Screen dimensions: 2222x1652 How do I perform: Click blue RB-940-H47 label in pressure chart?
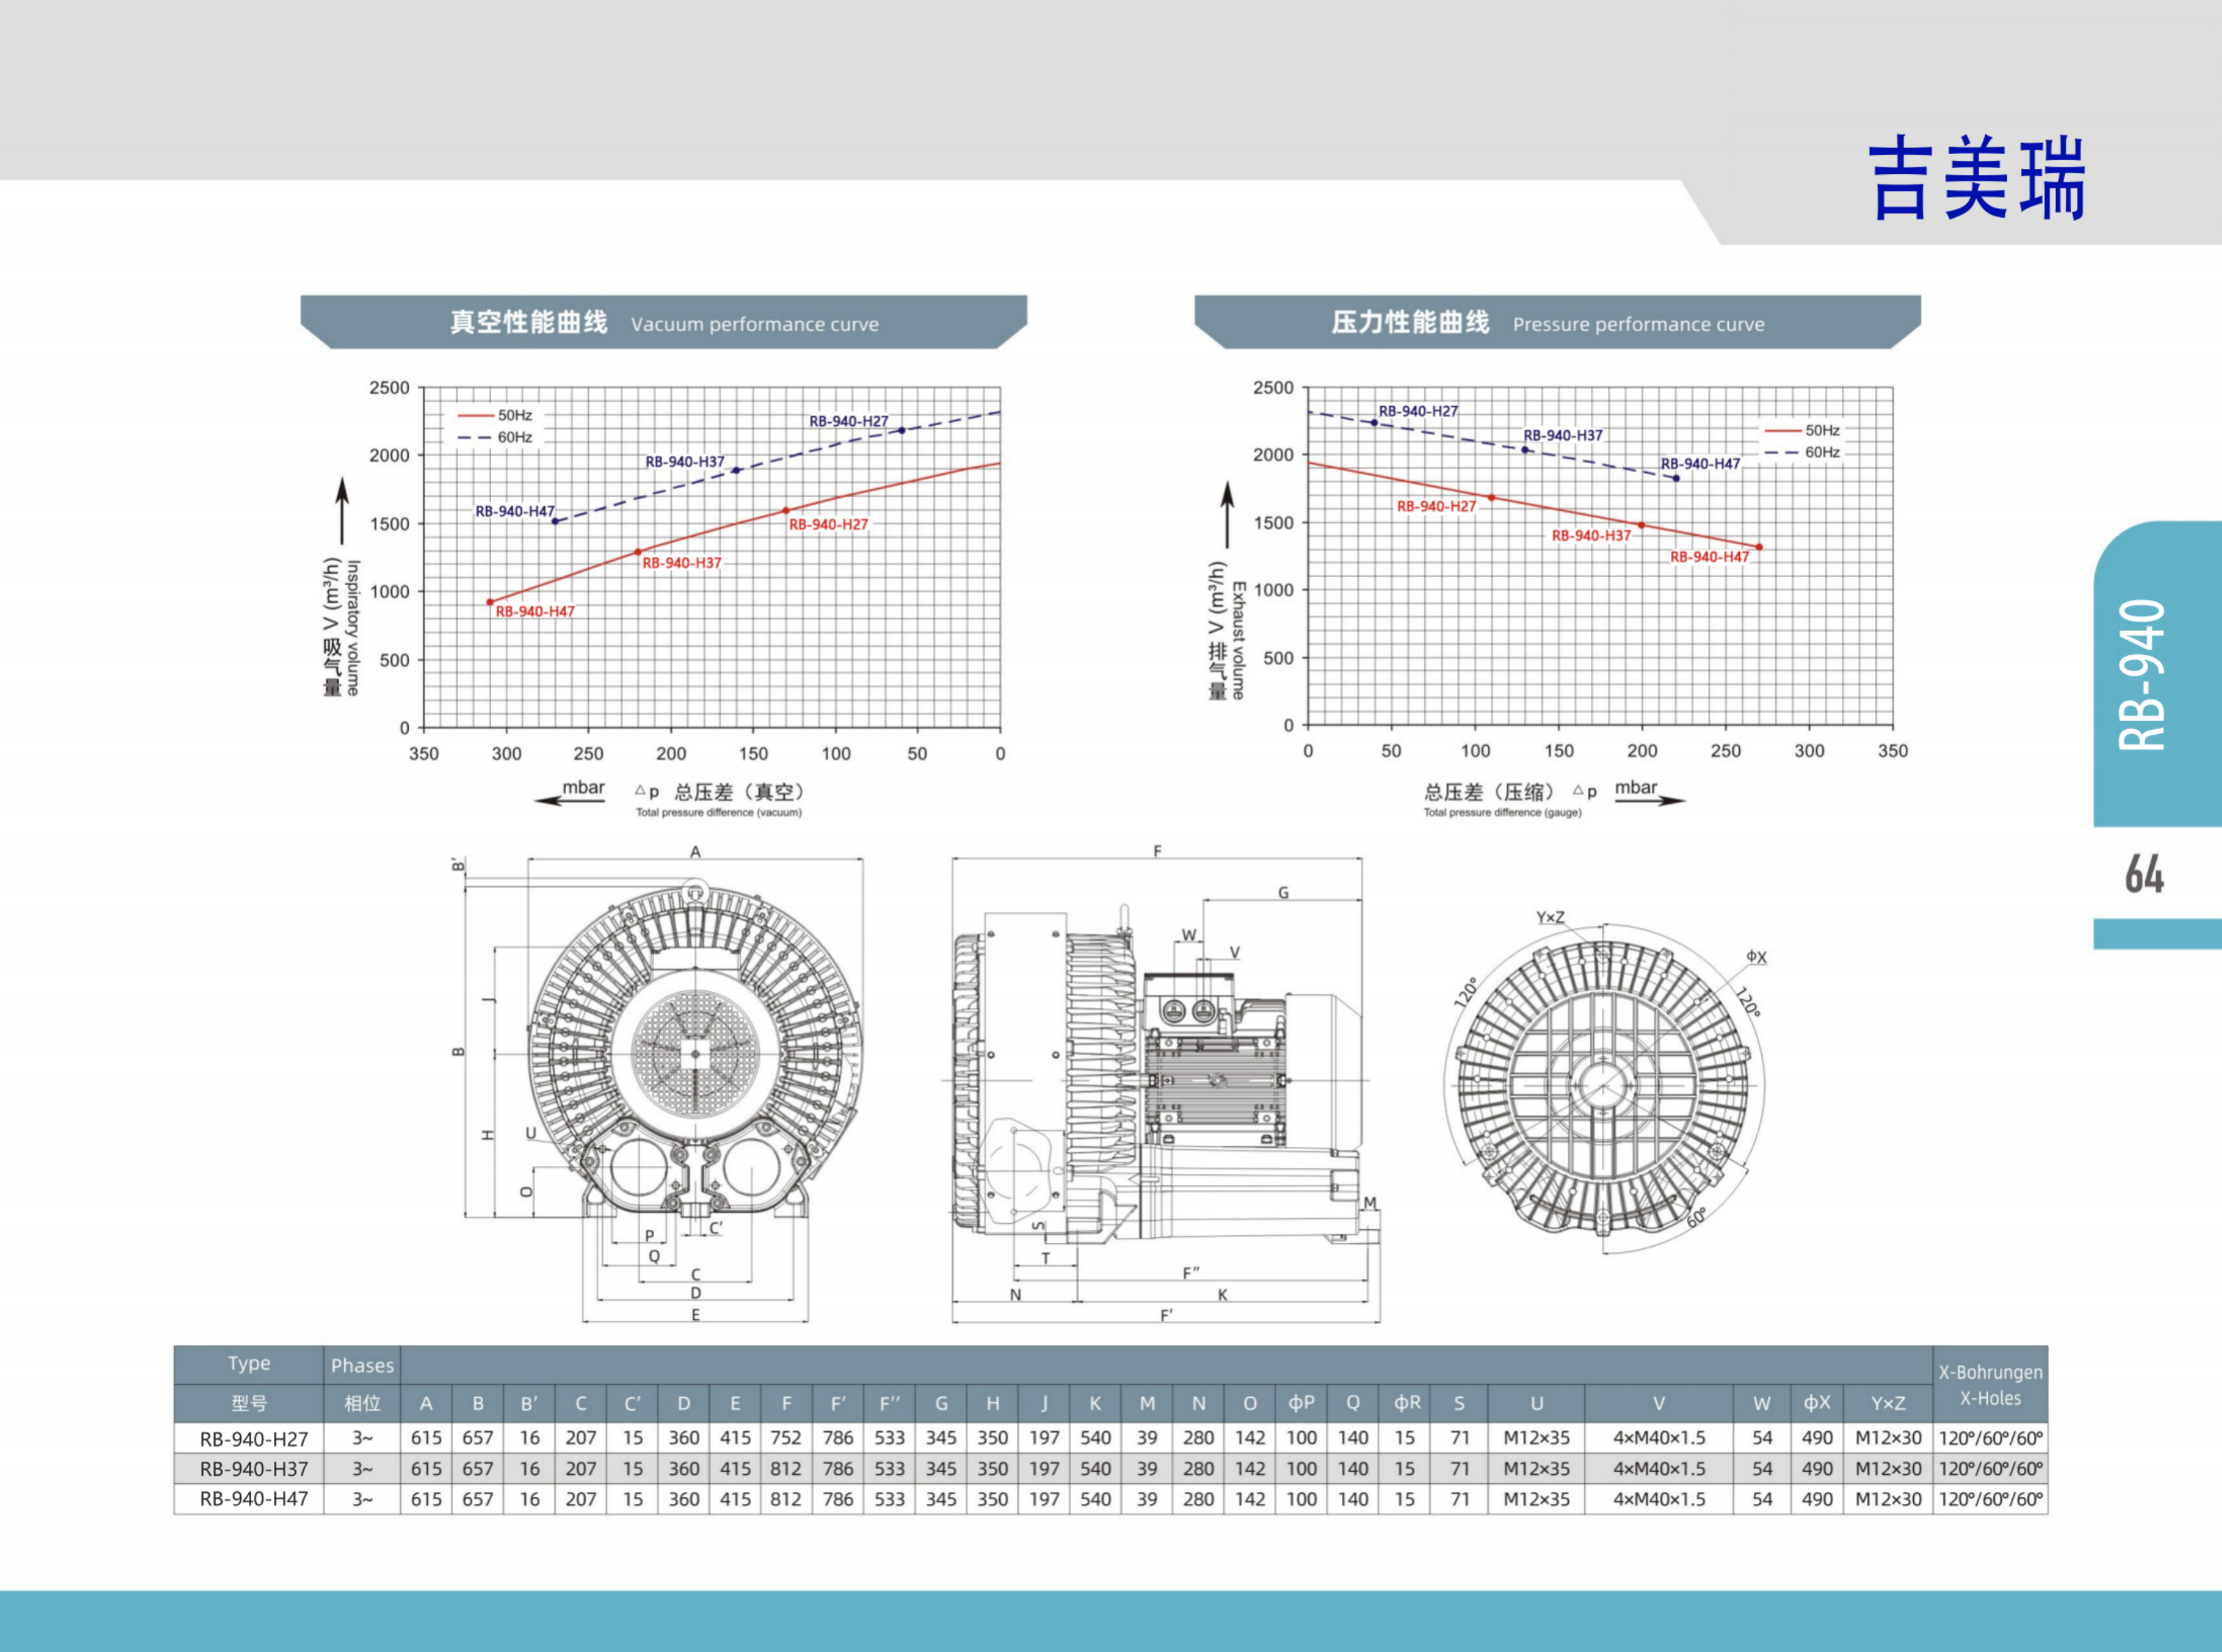(x=1701, y=463)
